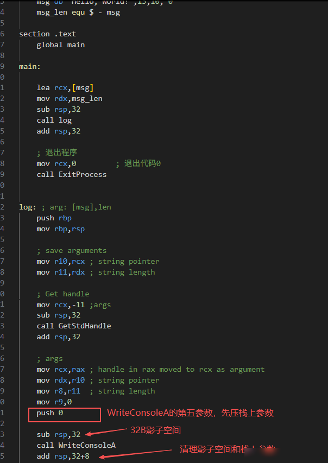Click the 'call log' instruction
The image size is (328, 463).
click(x=54, y=120)
